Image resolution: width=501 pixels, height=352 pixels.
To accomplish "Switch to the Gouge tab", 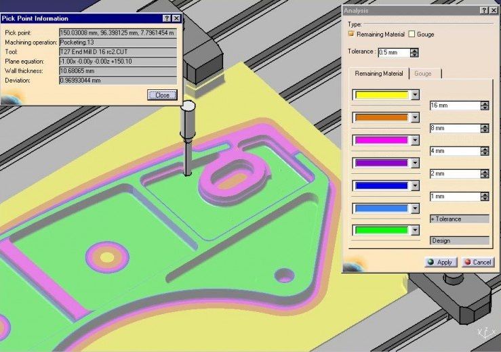I will coord(422,73).
